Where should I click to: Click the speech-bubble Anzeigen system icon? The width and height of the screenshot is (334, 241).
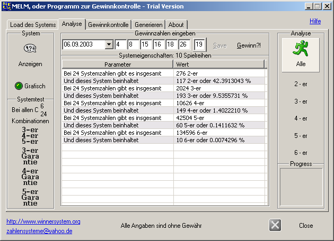pyautogui.click(x=30, y=49)
